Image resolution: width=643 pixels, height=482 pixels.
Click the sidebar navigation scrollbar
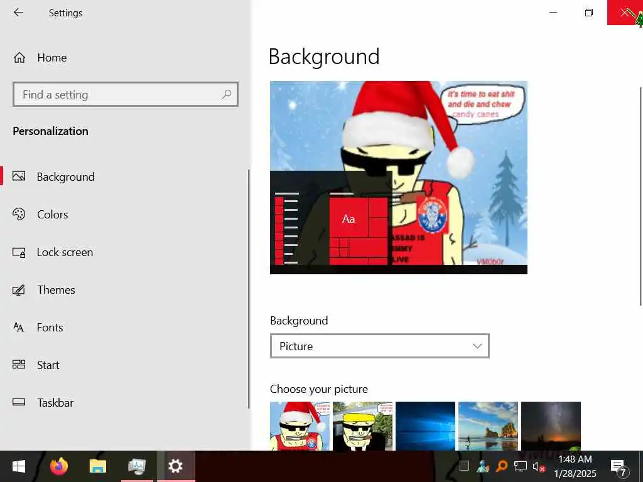click(x=249, y=289)
